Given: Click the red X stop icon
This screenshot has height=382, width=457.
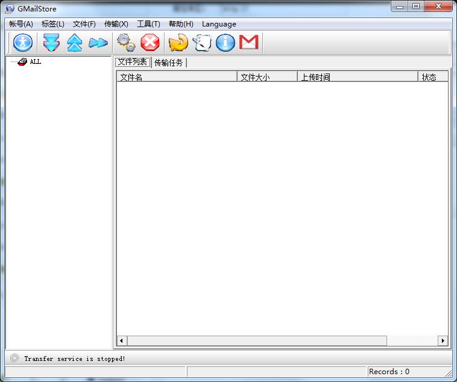Looking at the screenshot, I should pos(150,42).
